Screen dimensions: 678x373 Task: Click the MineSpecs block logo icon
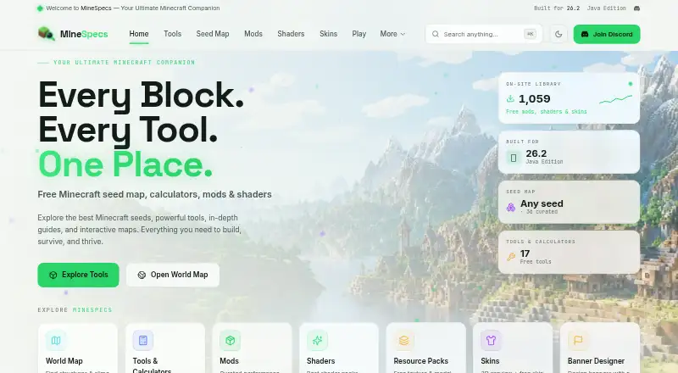point(47,34)
